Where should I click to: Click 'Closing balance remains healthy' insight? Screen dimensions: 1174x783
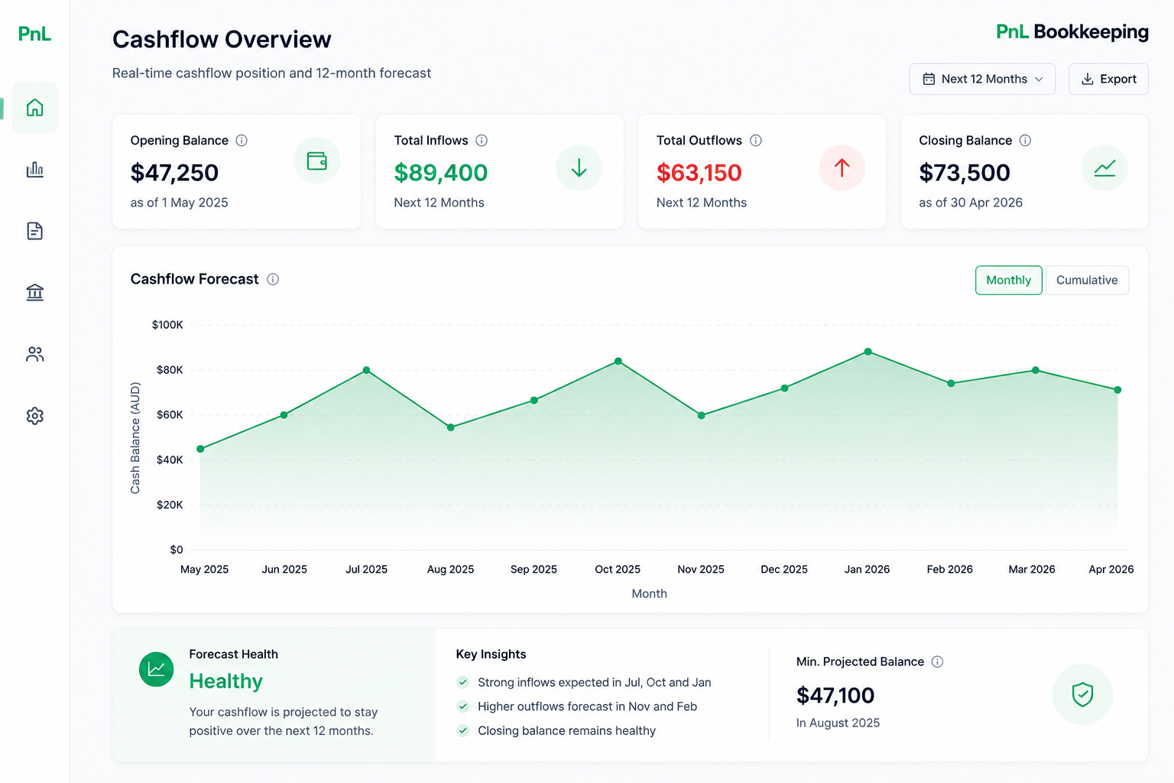pyautogui.click(x=567, y=730)
